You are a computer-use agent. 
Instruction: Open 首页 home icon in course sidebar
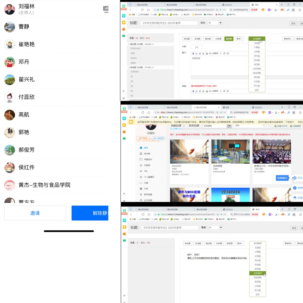pyautogui.click(x=141, y=148)
